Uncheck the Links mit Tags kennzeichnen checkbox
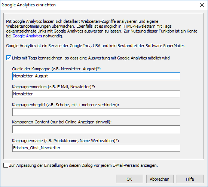 point(9,58)
